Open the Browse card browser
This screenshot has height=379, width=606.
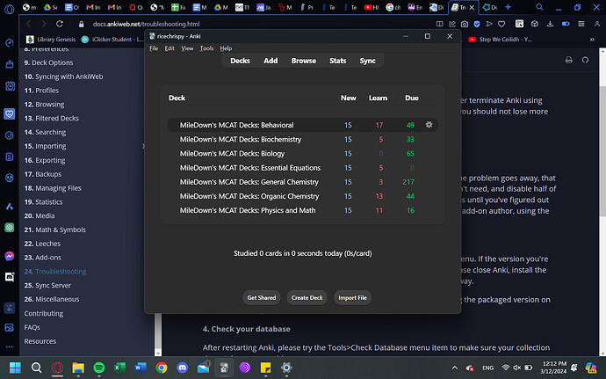coord(304,61)
